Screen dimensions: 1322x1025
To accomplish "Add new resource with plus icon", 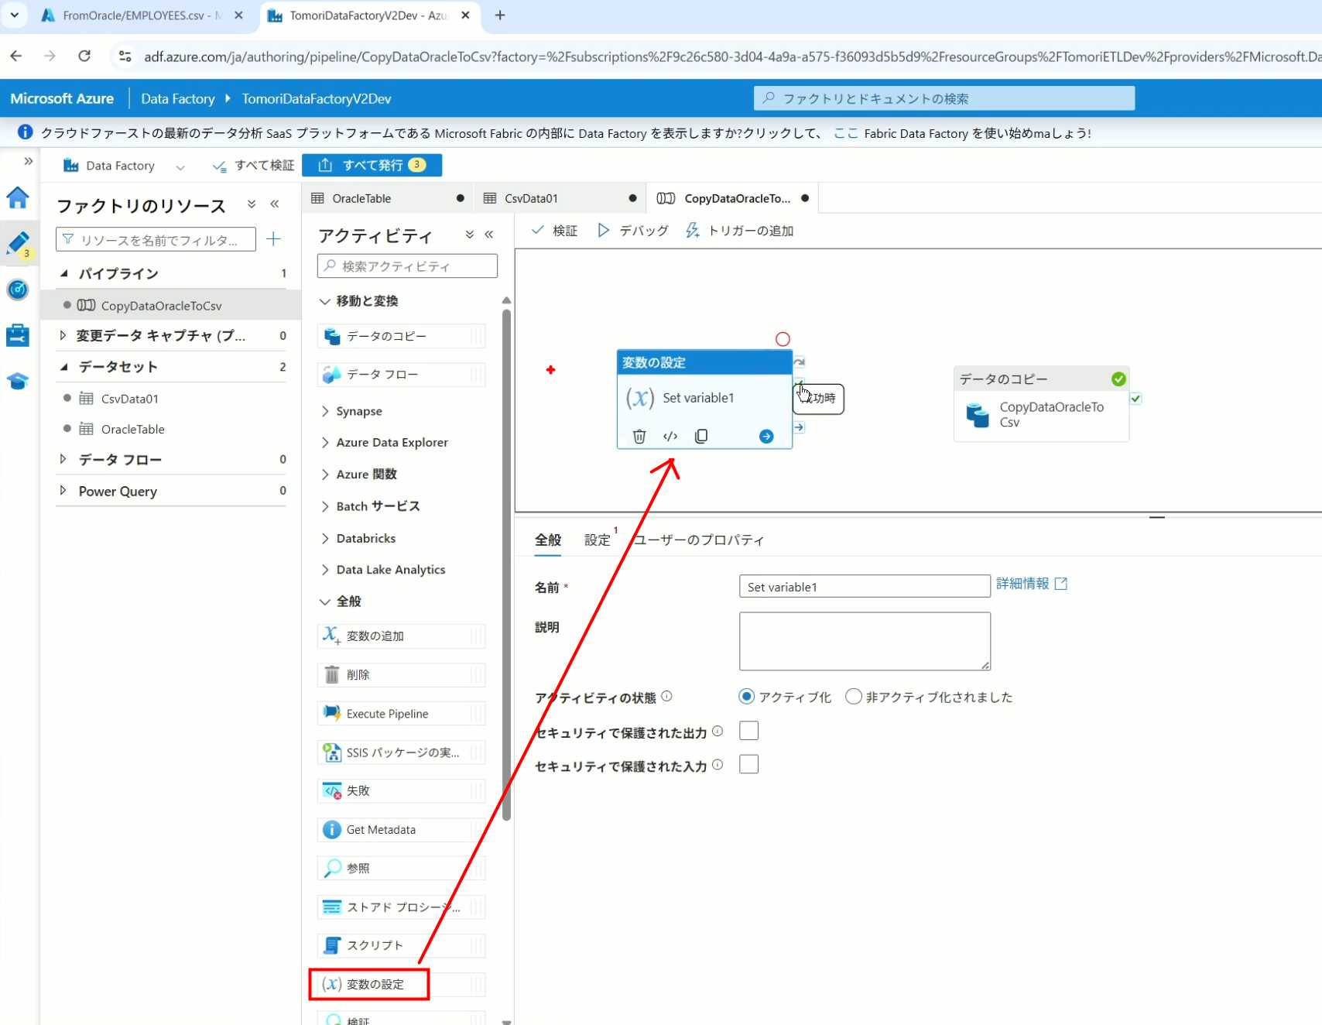I will pos(273,239).
